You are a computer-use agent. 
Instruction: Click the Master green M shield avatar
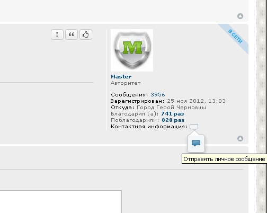click(x=132, y=50)
